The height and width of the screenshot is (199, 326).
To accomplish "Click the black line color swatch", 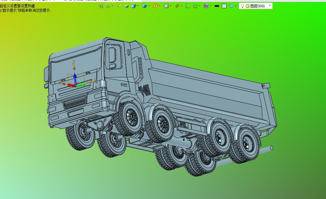I will pyautogui.click(x=217, y=6).
